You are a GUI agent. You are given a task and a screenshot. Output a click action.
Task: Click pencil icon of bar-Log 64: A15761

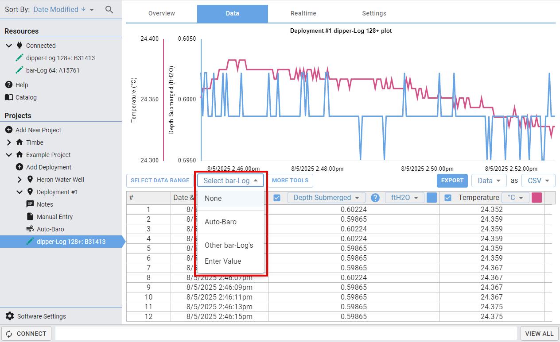tap(19, 70)
